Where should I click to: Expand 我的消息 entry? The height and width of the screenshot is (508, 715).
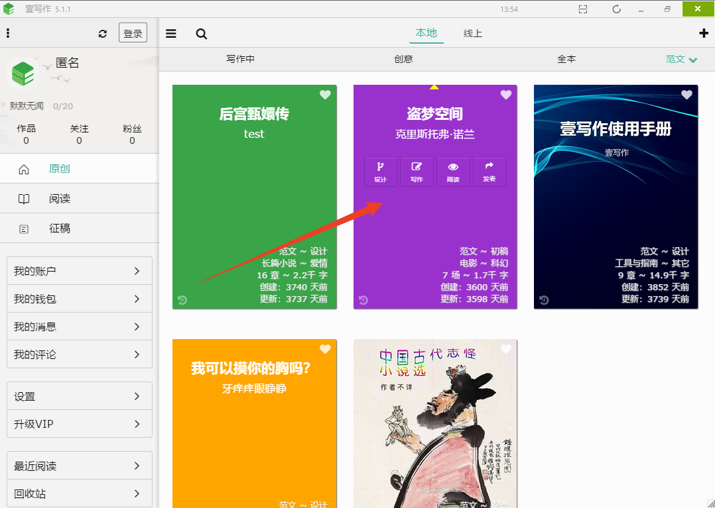tap(80, 327)
